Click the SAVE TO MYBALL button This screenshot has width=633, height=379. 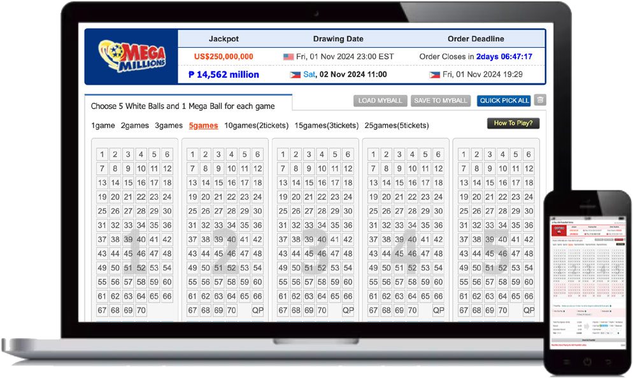[x=440, y=101]
